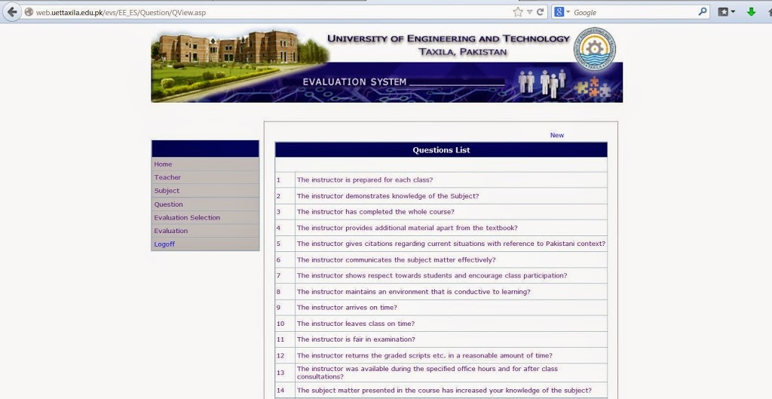Image resolution: width=772 pixels, height=399 pixels.
Task: Click row number 5 in Questions List
Action: coord(278,244)
